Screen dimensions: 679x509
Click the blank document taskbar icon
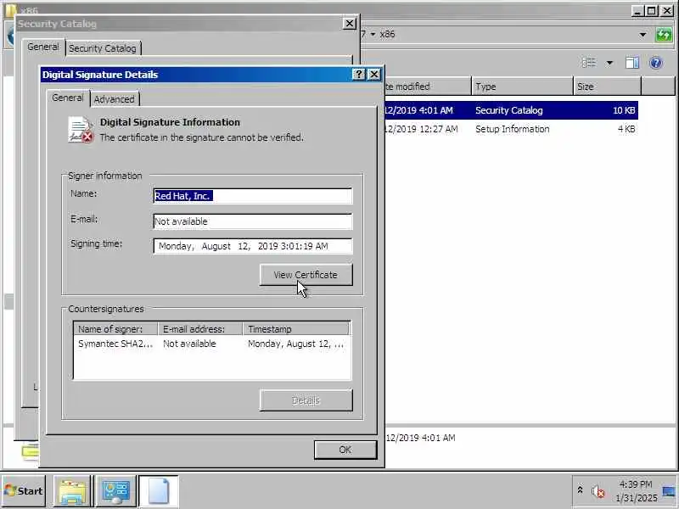point(159,491)
